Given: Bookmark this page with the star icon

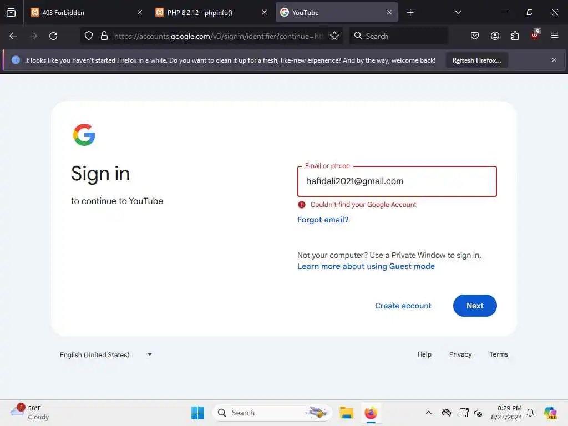Looking at the screenshot, I should coord(334,36).
